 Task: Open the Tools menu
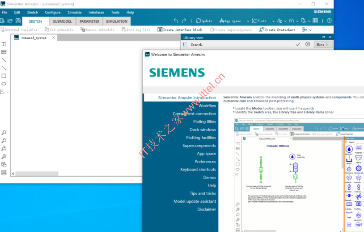(115, 12)
